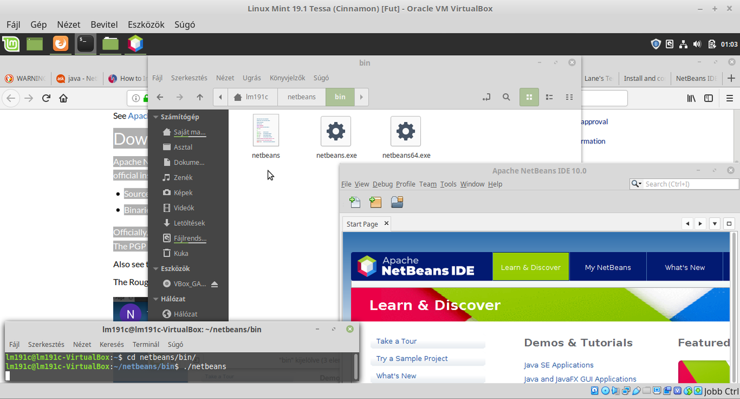
Task: Switch file manager to list view
Action: [550, 97]
